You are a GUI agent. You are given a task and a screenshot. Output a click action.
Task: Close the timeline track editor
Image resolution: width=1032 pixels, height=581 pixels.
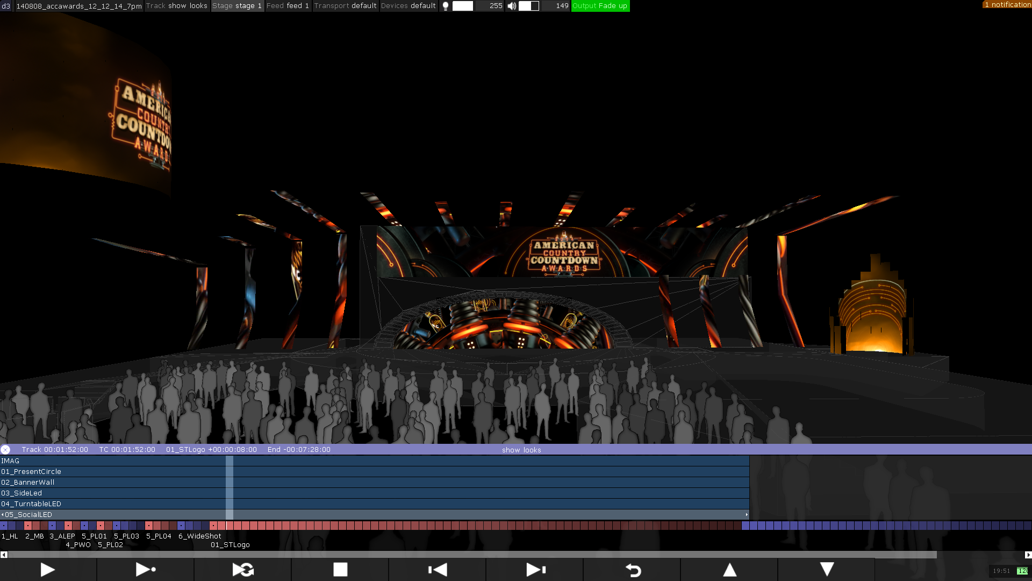pyautogui.click(x=5, y=450)
